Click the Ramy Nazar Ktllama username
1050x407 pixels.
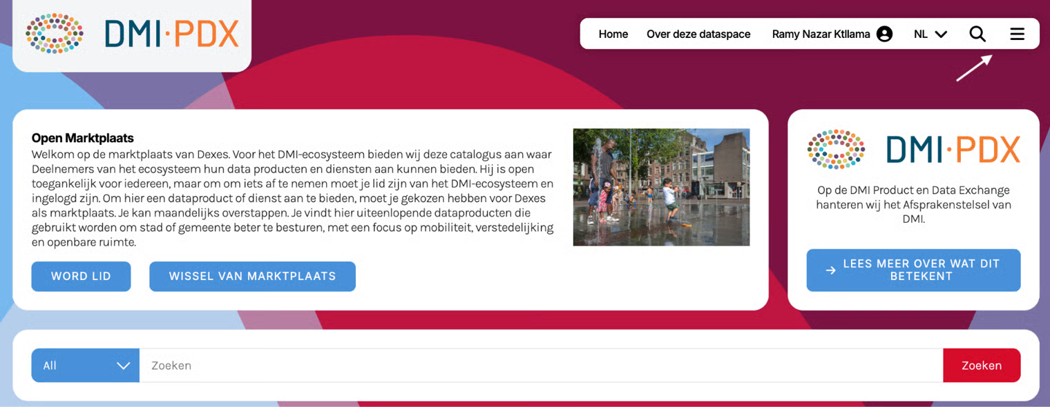tap(821, 34)
